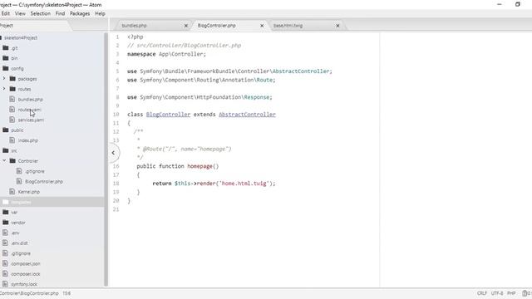
Task: Click the tree view vertical scrollbar
Action: tap(106, 159)
